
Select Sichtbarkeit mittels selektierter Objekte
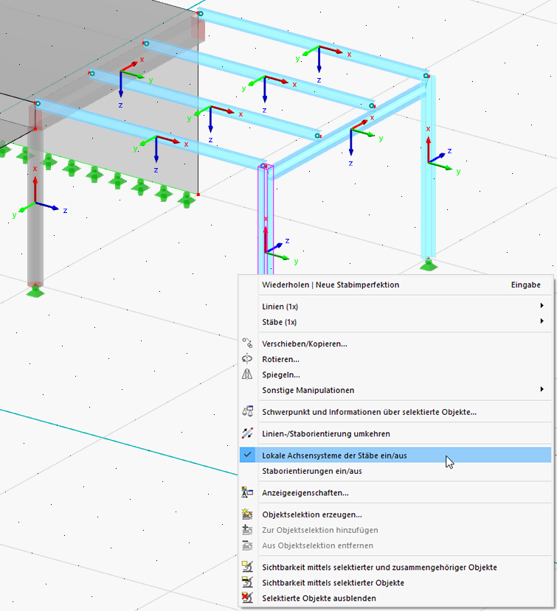pyautogui.click(x=333, y=582)
